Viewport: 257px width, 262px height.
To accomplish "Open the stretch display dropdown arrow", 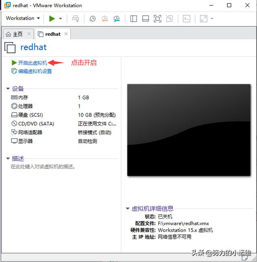I will tap(212, 18).
